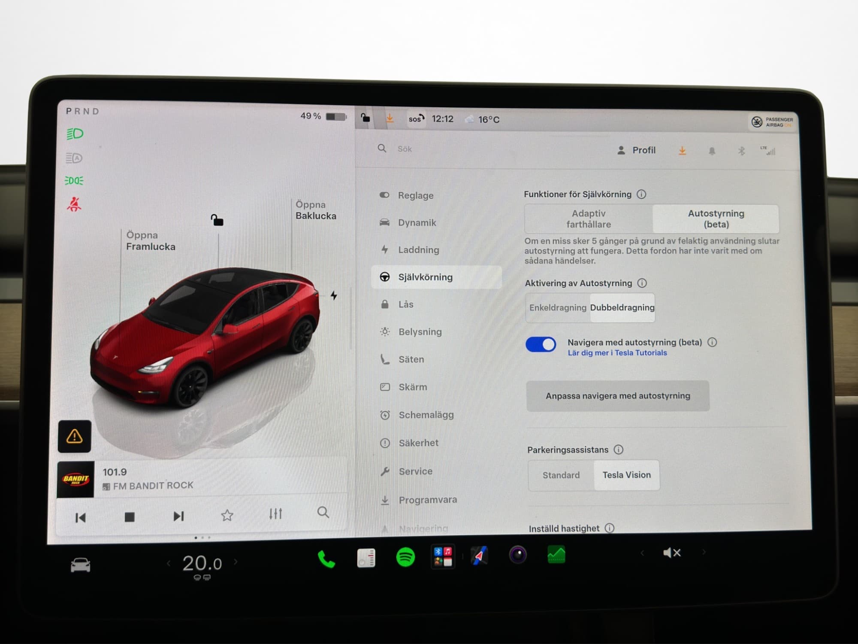Image resolution: width=858 pixels, height=644 pixels.
Task: Open the software download arrow next to Profil
Action: [x=682, y=151]
